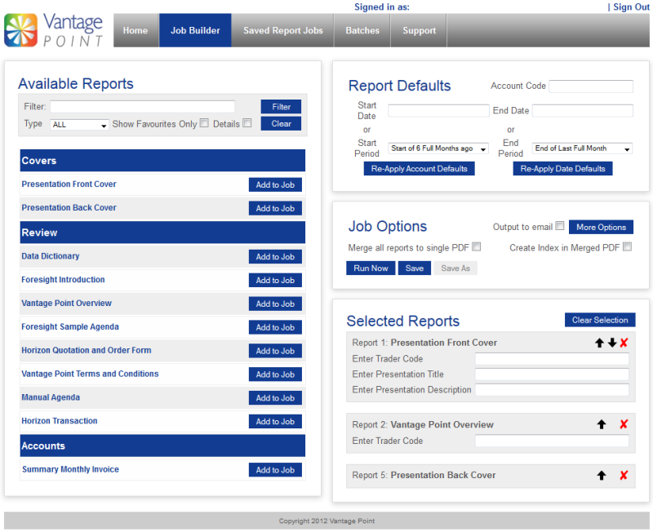Focus the Account Code input field

pos(590,86)
